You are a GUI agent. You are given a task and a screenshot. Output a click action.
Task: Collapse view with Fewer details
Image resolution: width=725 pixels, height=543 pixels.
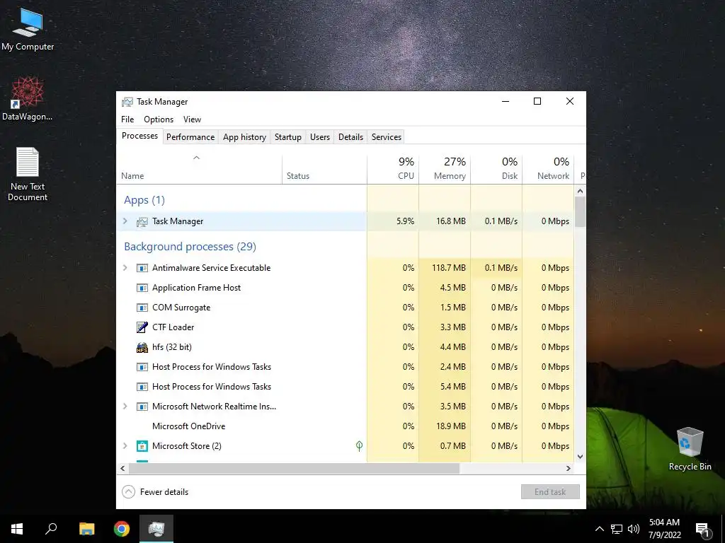155,492
